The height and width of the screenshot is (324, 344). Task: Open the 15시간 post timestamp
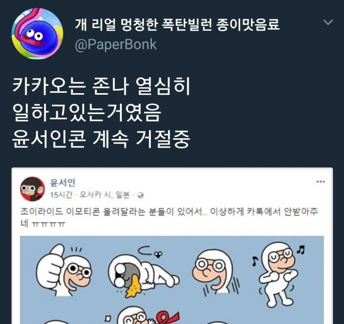pos(61,195)
